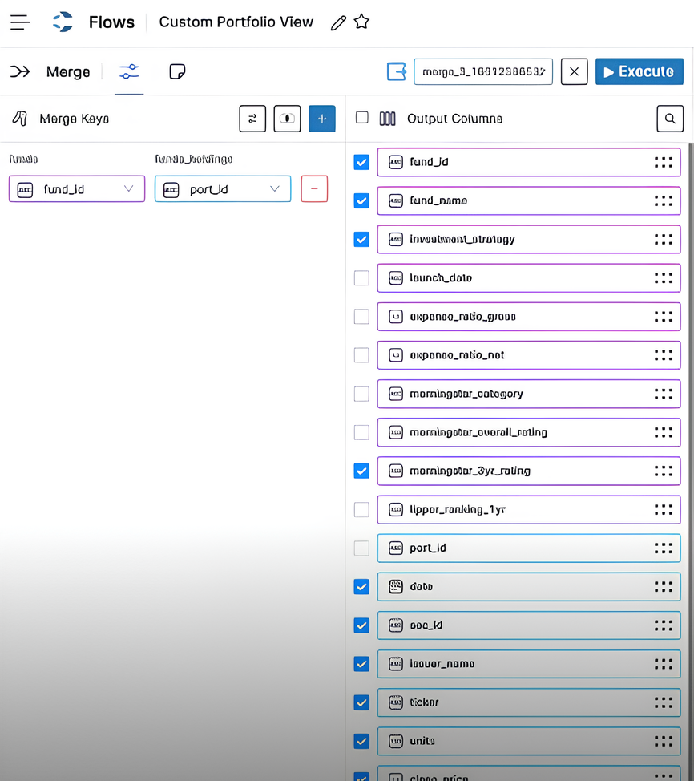Viewport: 694px width, 781px height.
Task: Close the merge panel with X button
Action: [x=574, y=71]
